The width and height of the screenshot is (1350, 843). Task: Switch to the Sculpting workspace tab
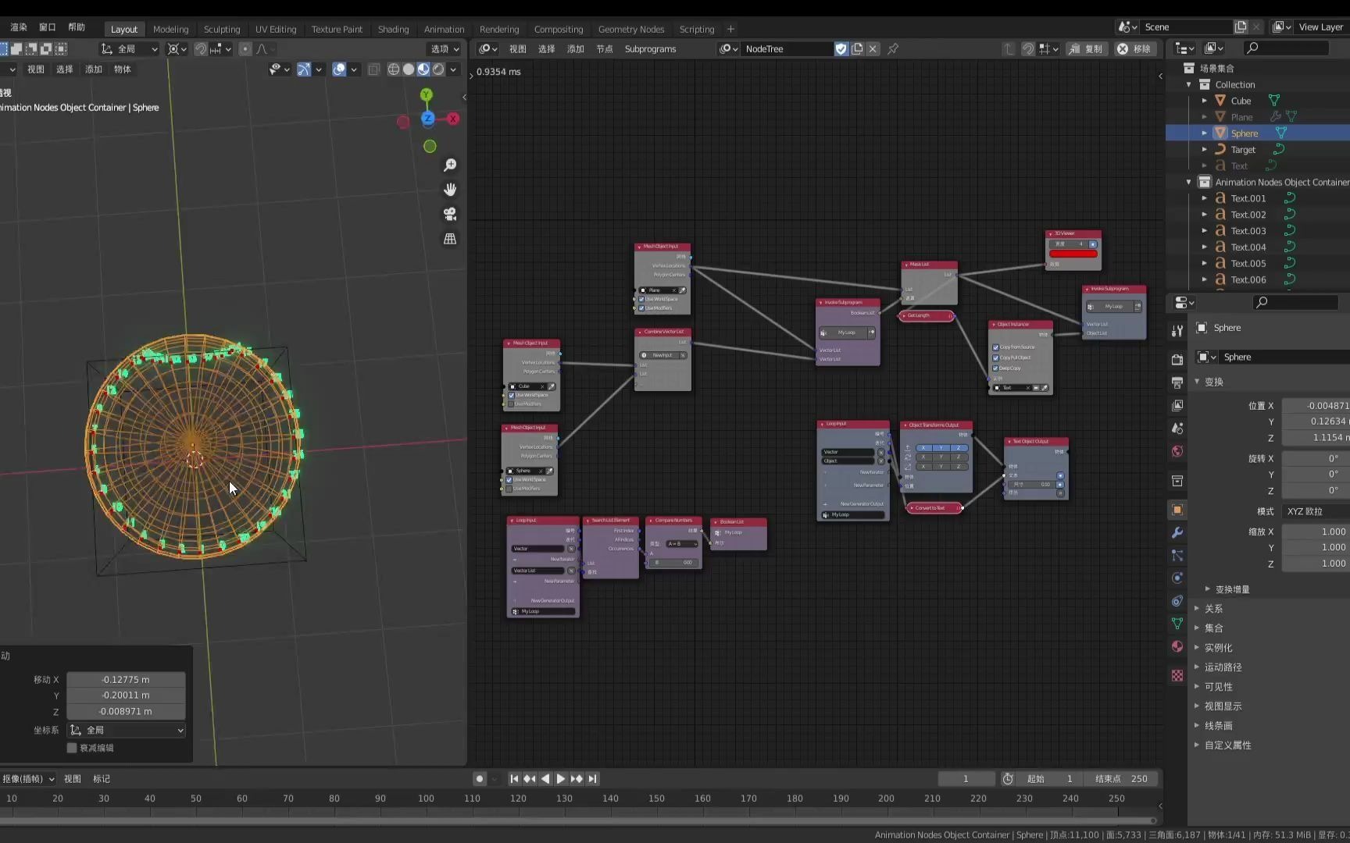coord(222,29)
